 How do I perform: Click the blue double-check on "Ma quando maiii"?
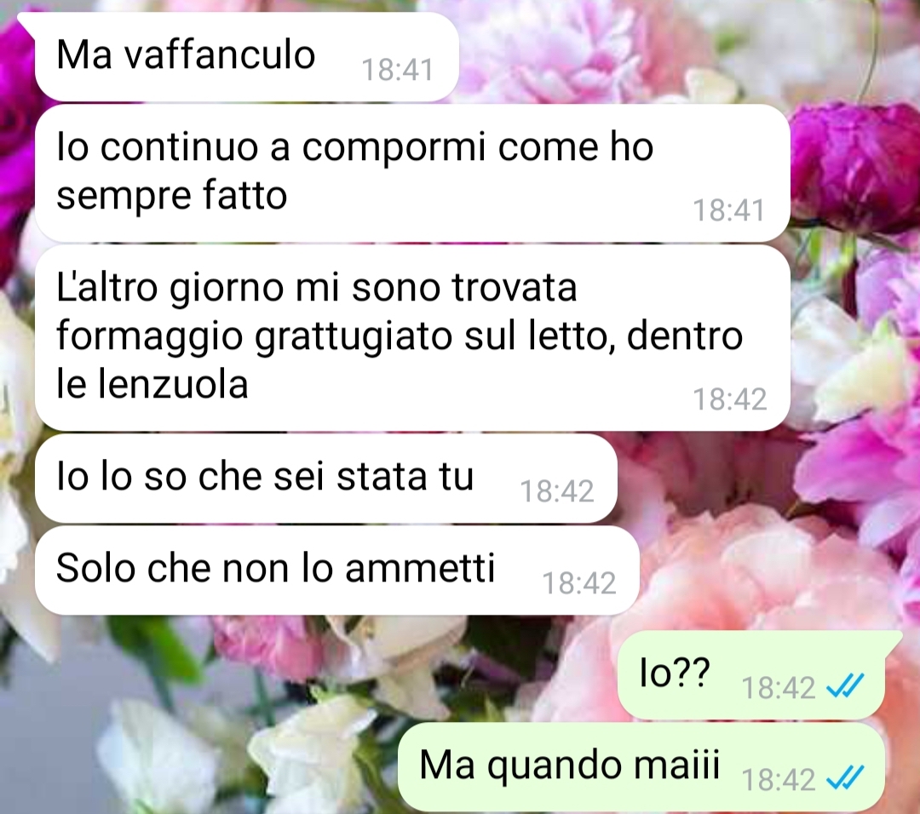pos(845,778)
